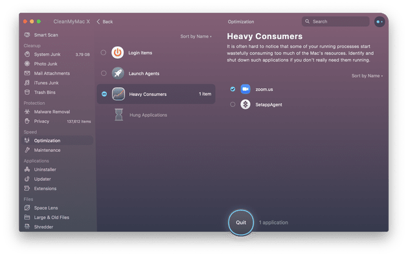Select the Launch Agents radio circle
The image size is (408, 257).
coord(104,73)
